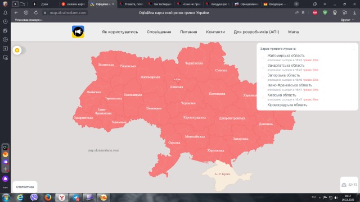Click the plus icon in sidebar apps
This screenshot has height=202, width=360.
[x=5, y=169]
